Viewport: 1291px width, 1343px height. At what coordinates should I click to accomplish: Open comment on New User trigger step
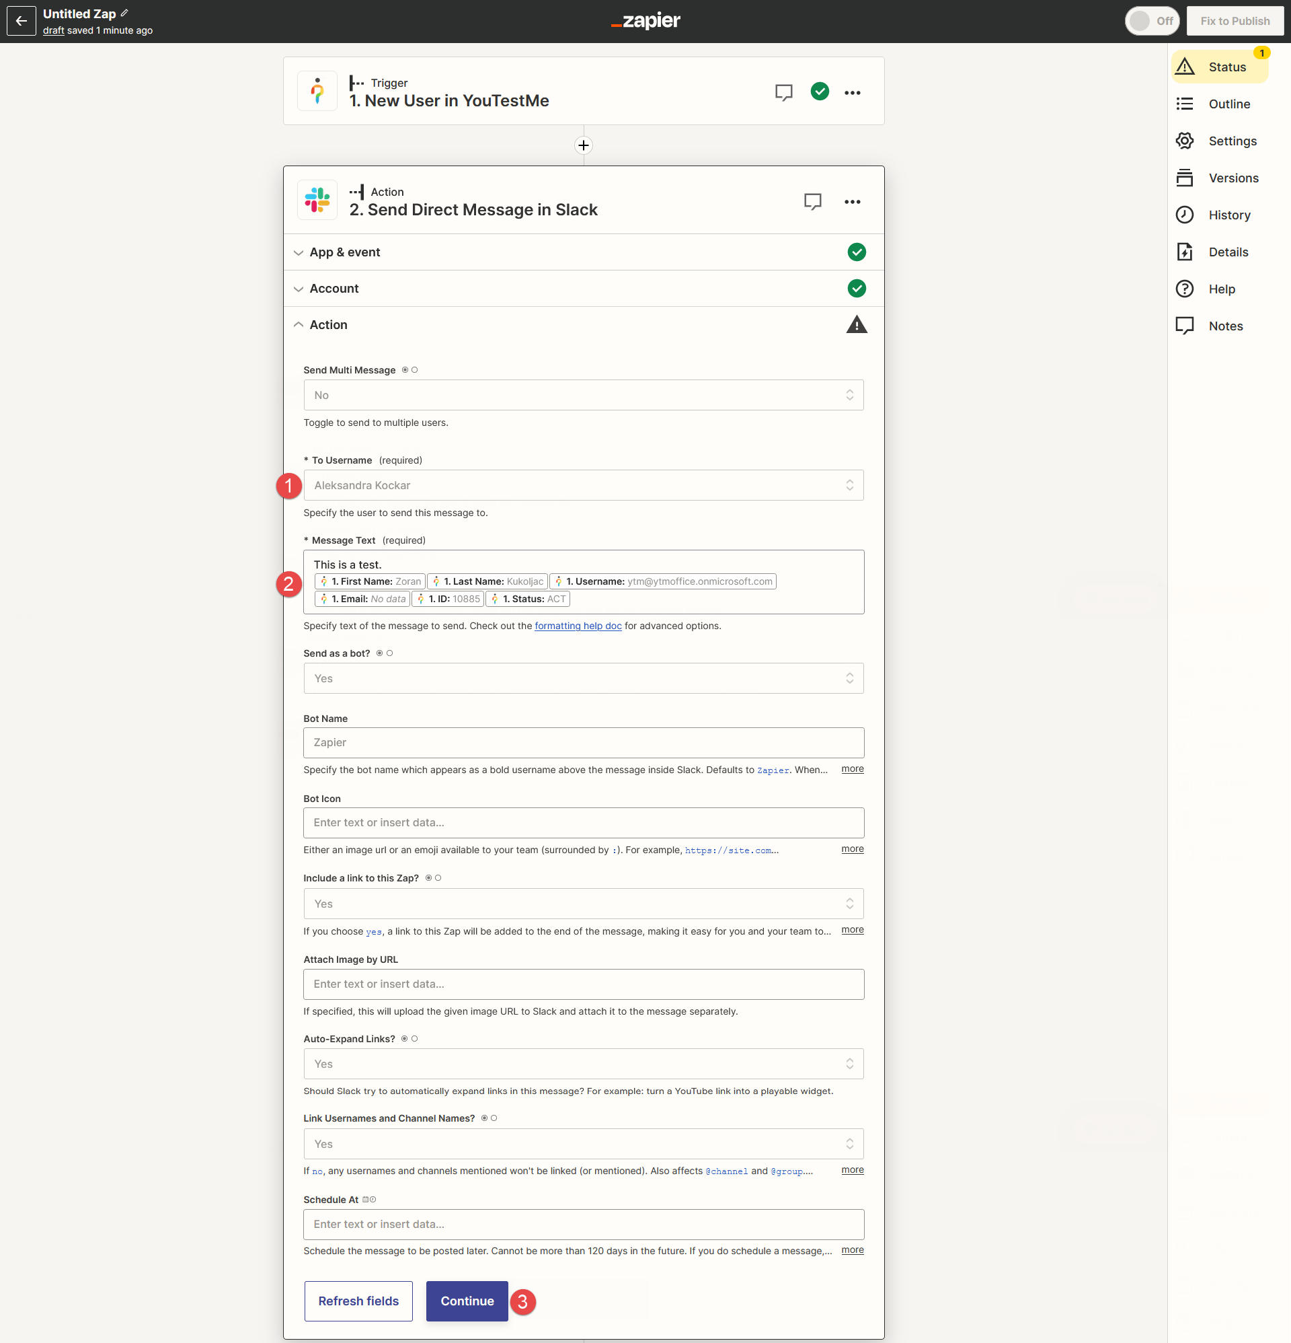click(x=783, y=92)
